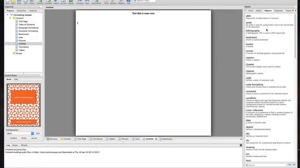Select Text Boxes in project tree

coord(23,47)
